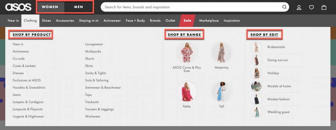This screenshot has height=130, width=336.
Task: Open the Outlet nav menu
Action: [170, 21]
